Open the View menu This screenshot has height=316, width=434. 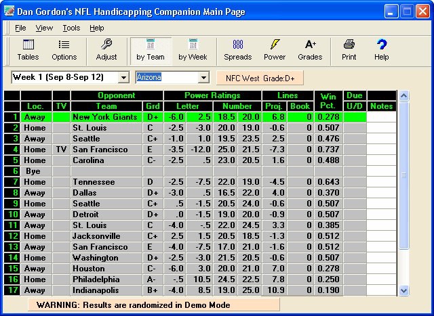click(x=44, y=28)
